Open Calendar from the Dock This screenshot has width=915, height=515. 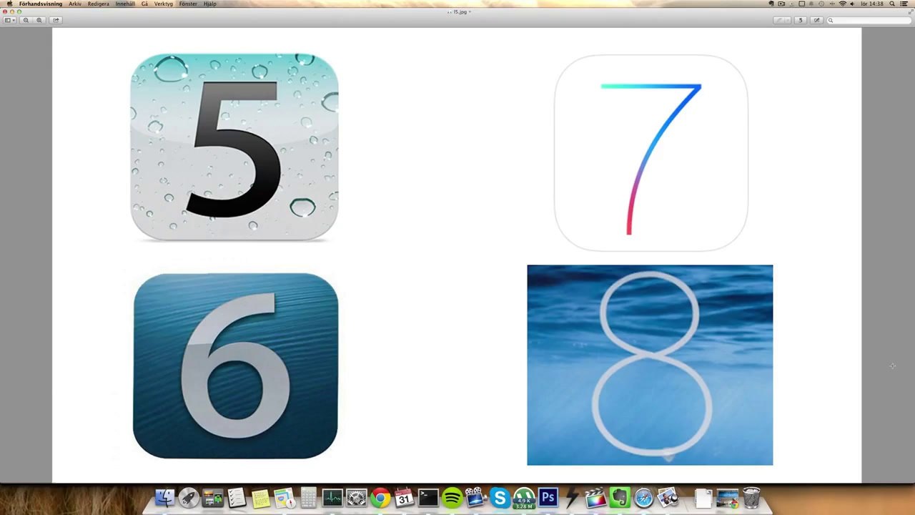(x=405, y=498)
